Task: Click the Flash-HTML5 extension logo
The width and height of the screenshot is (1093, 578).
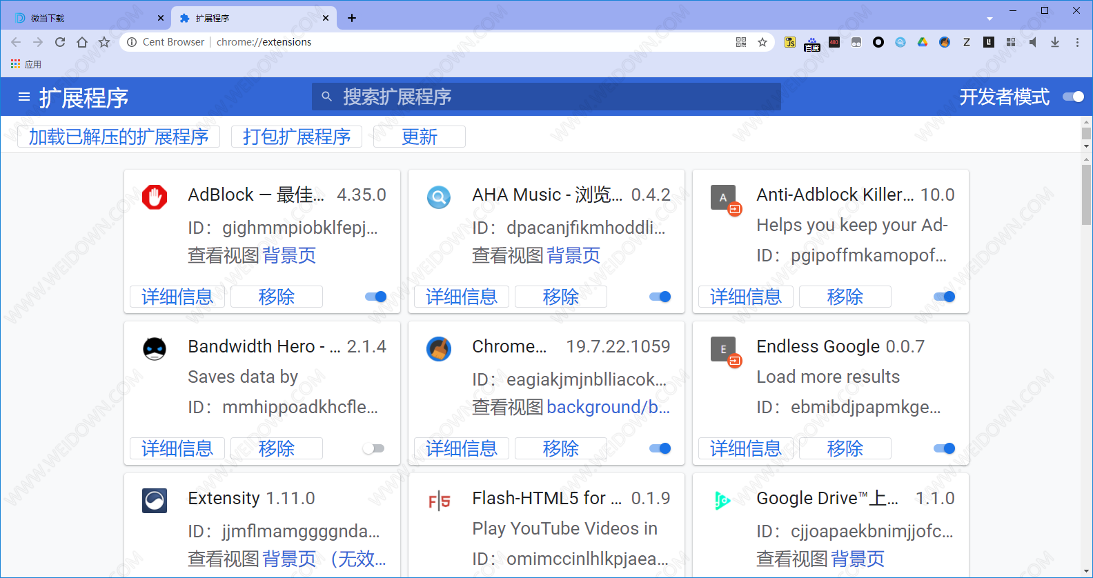Action: 439,501
